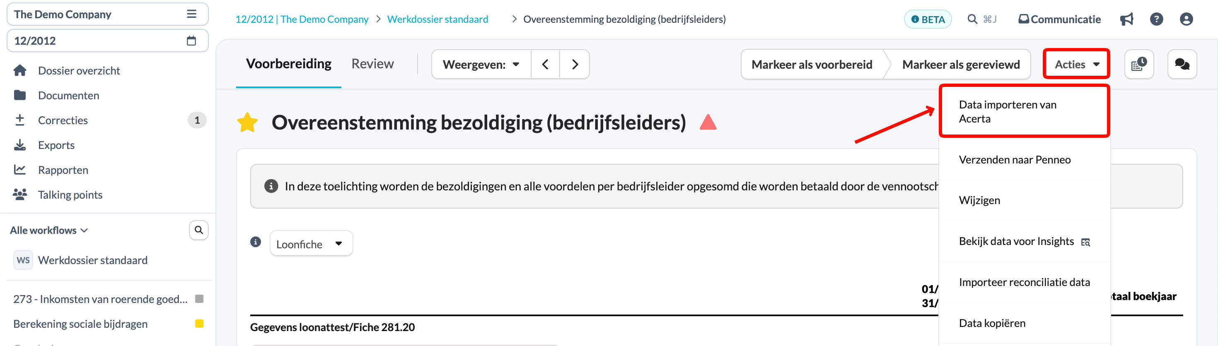Image resolution: width=1218 pixels, height=346 pixels.
Task: Click the current breadcrumb Overeenstemming bezoldiging (bedrijfsleiders)
Action: click(x=624, y=19)
